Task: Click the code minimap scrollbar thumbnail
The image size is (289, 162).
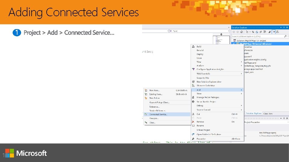Action: [x=221, y=40]
